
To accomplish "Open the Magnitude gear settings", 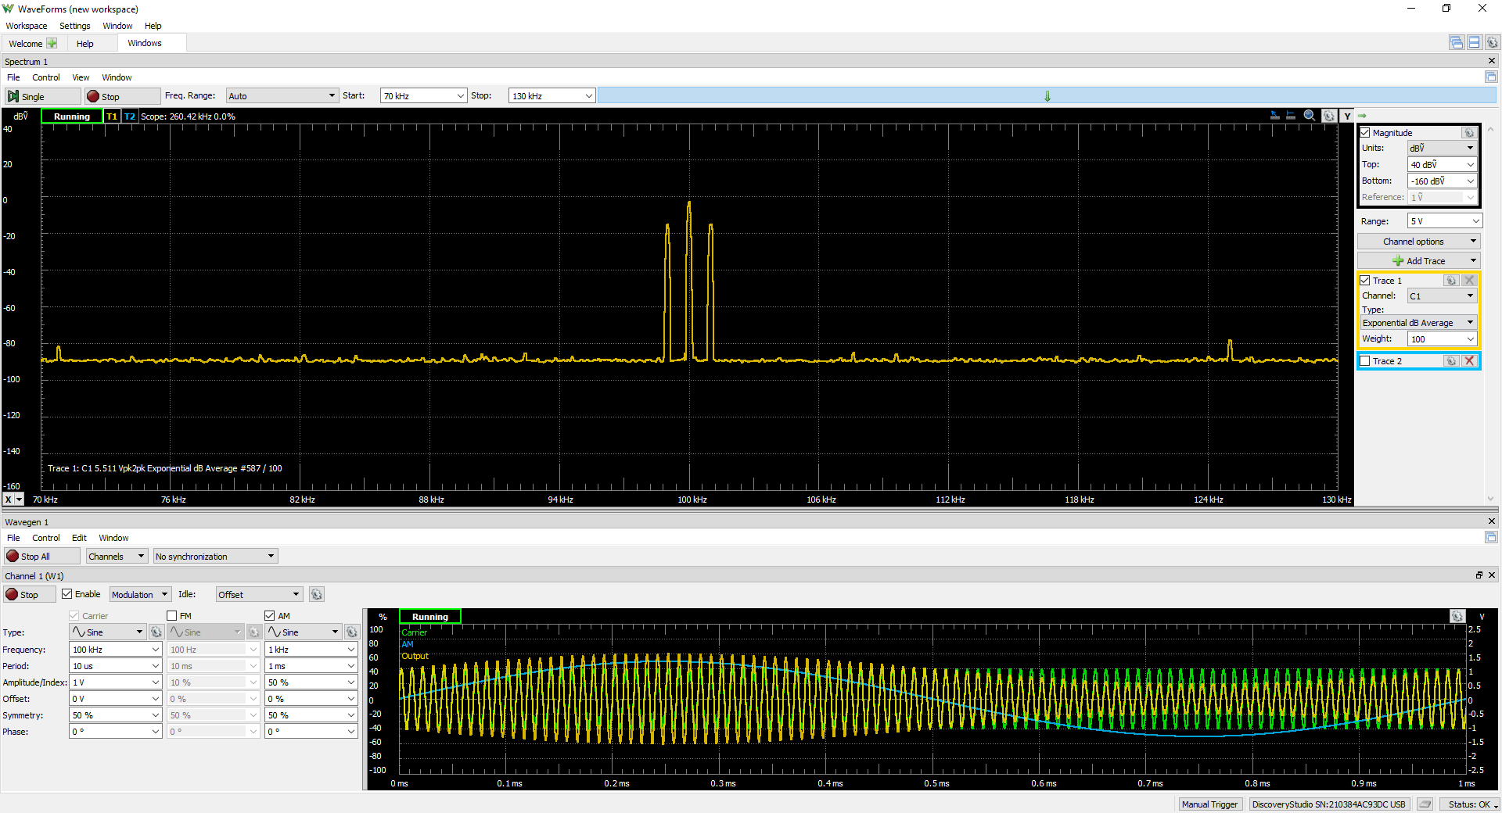I will 1468,133.
